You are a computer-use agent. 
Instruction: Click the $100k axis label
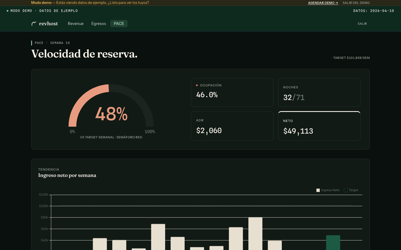point(44,206)
